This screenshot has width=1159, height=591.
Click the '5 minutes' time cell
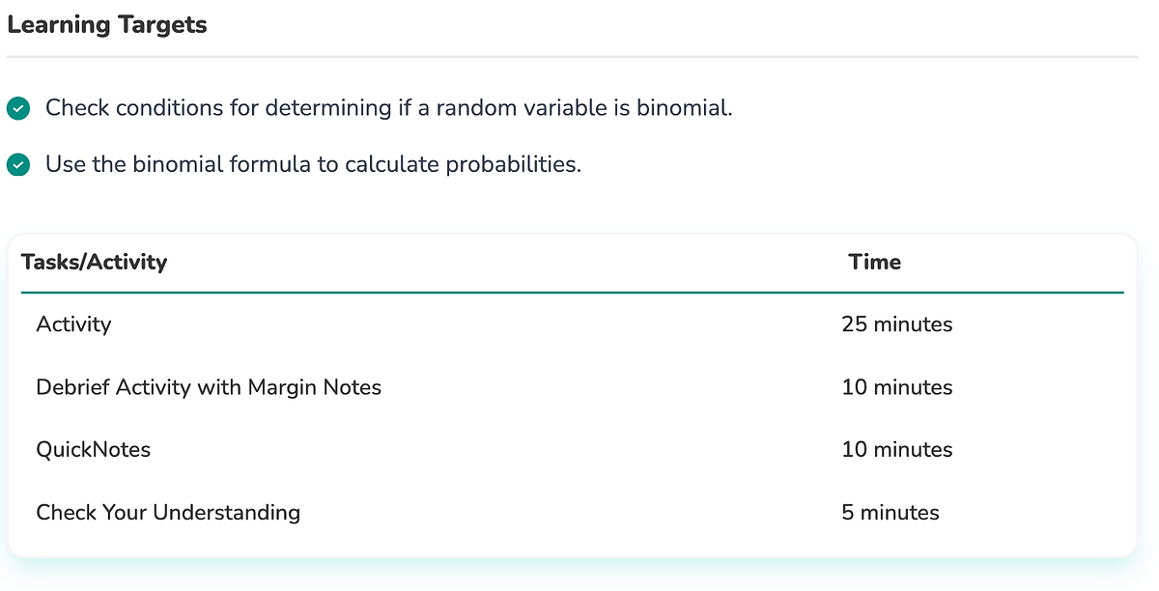[890, 513]
